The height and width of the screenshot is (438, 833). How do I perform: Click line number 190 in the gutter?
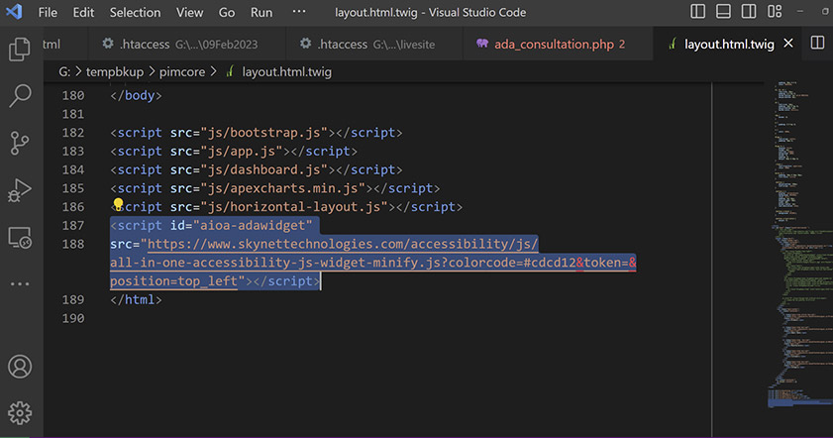[x=73, y=318]
